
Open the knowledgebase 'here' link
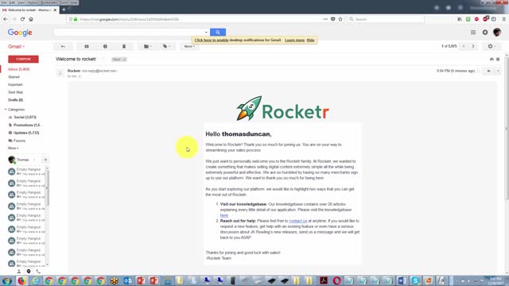coord(224,215)
